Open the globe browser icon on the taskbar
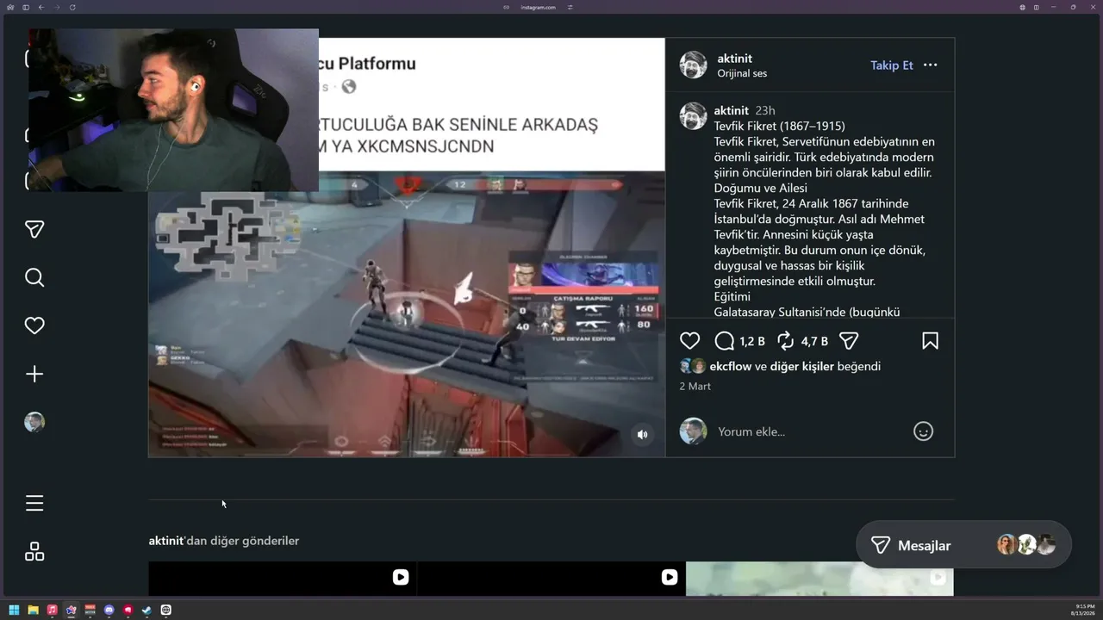The height and width of the screenshot is (620, 1103). point(165,610)
